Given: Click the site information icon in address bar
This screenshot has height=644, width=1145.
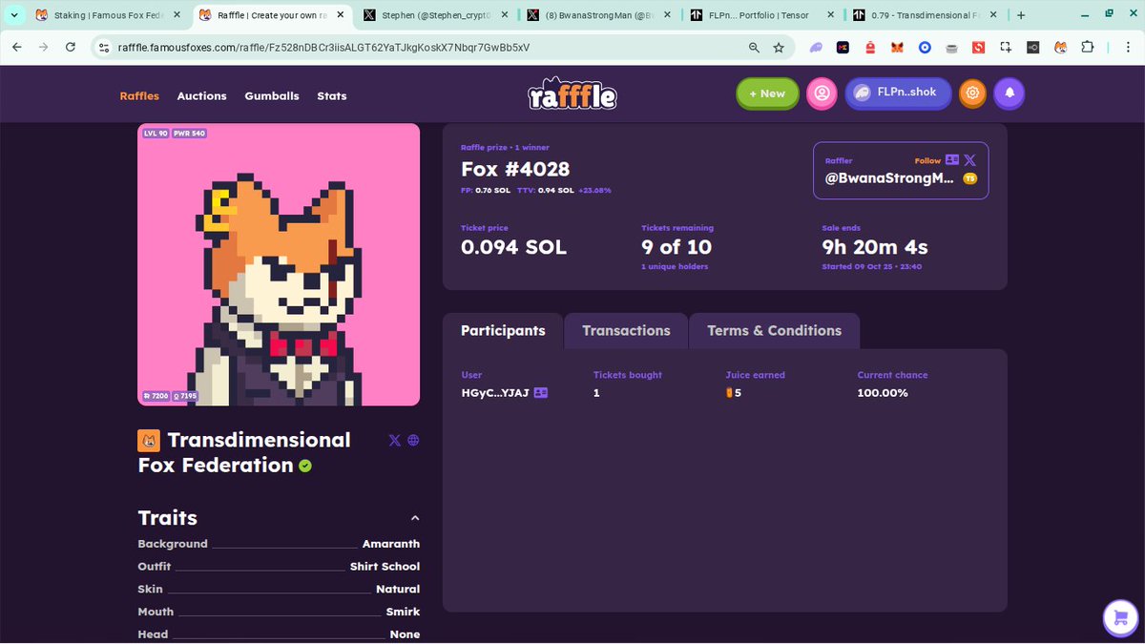Looking at the screenshot, I should click(104, 47).
